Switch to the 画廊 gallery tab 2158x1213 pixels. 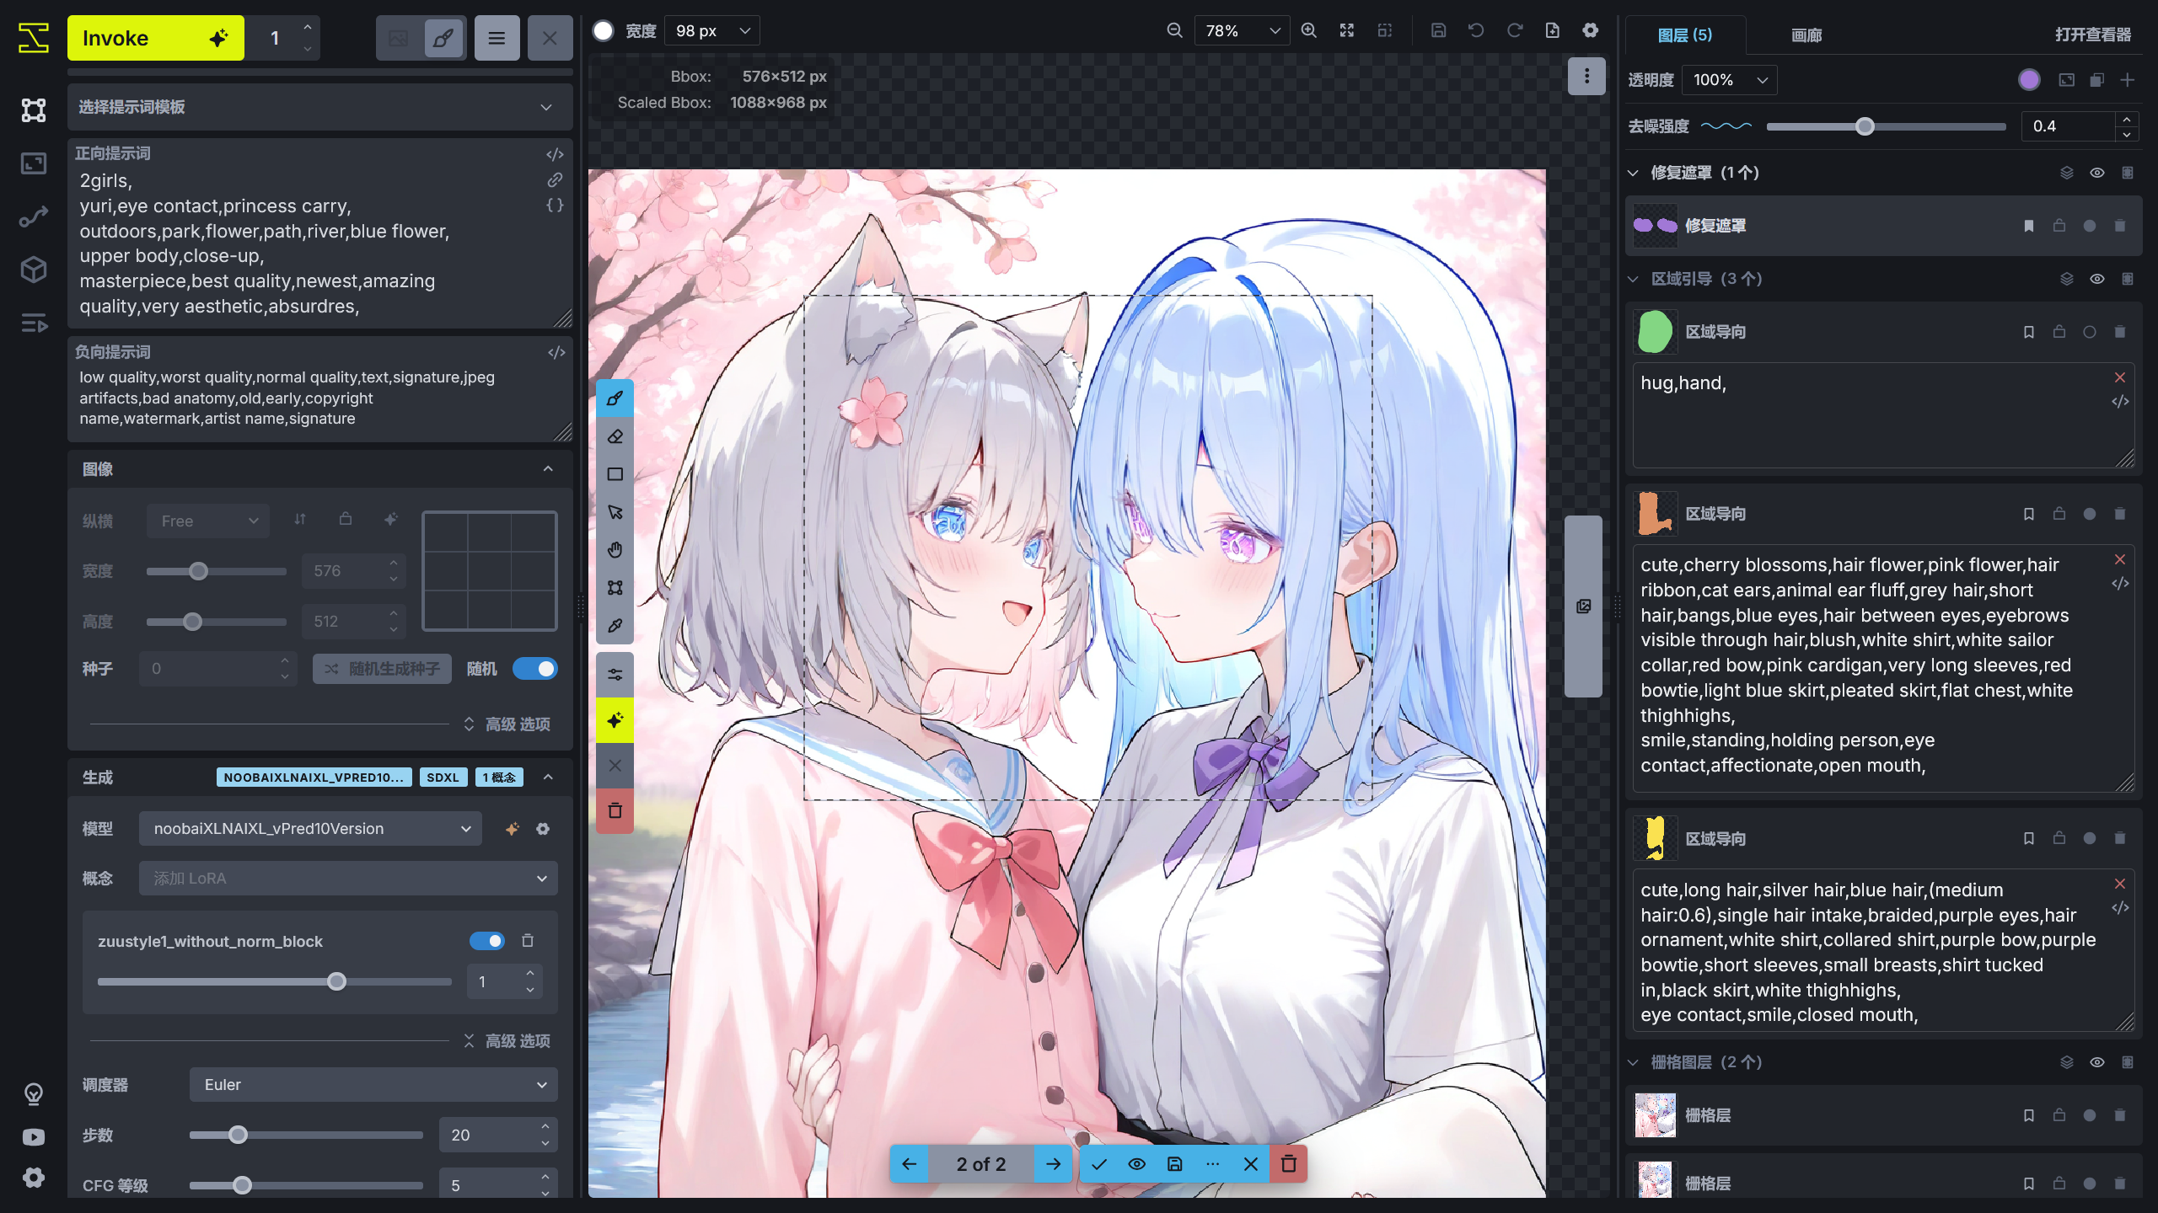click(1806, 35)
